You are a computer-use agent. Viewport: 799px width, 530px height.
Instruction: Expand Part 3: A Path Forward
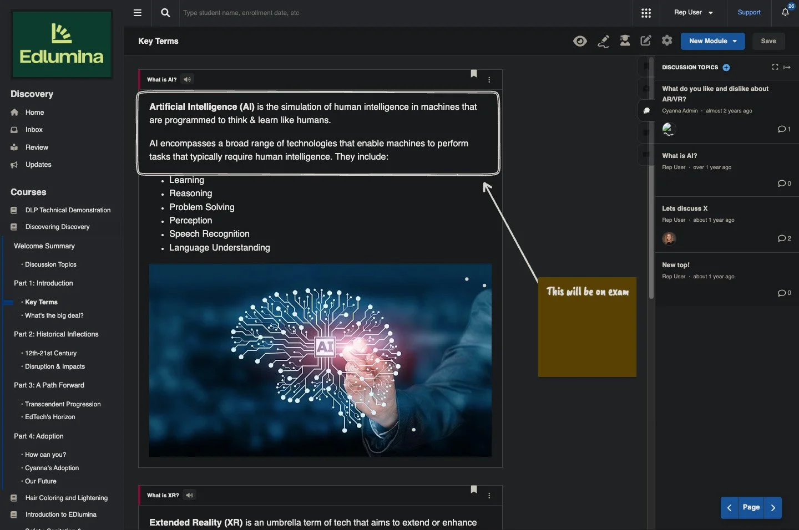point(49,385)
